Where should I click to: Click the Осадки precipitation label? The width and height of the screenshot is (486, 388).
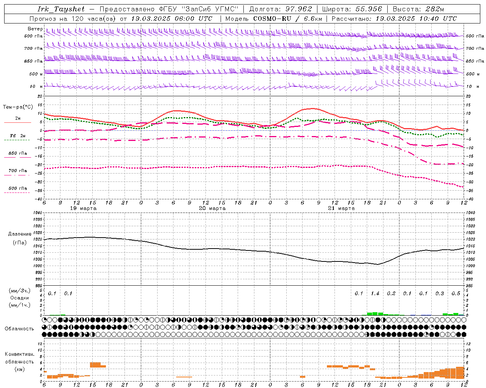point(19,298)
